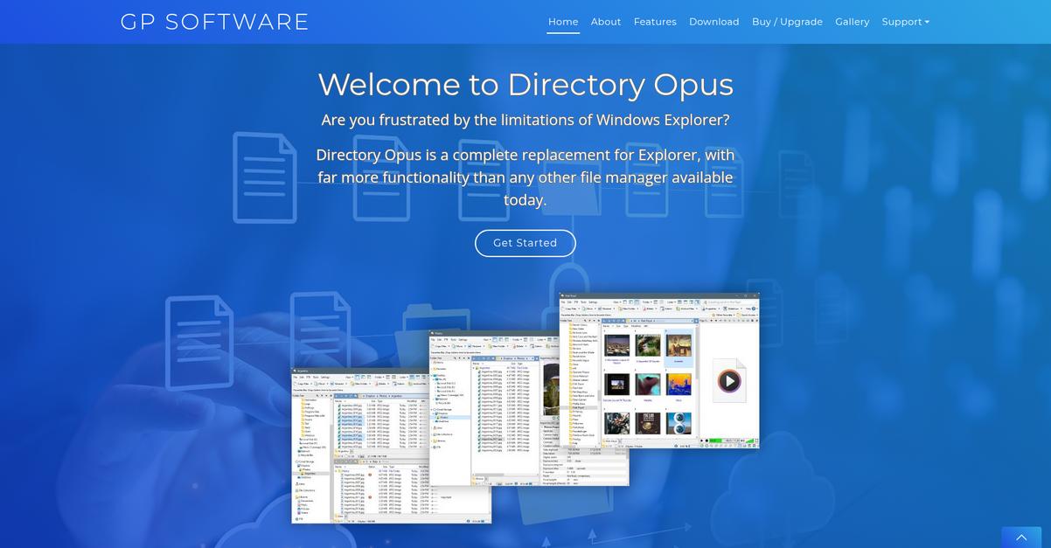Screen dimensions: 1051x548
Task: Click Buy / Upgrade in the navigation bar
Action: point(786,22)
